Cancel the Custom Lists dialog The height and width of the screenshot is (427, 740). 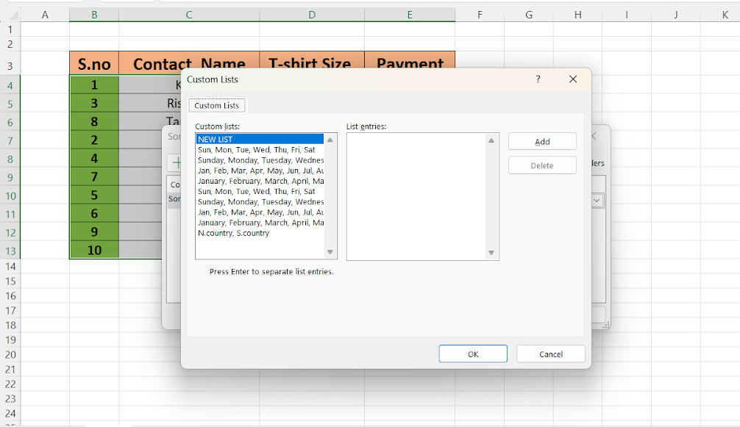click(550, 354)
